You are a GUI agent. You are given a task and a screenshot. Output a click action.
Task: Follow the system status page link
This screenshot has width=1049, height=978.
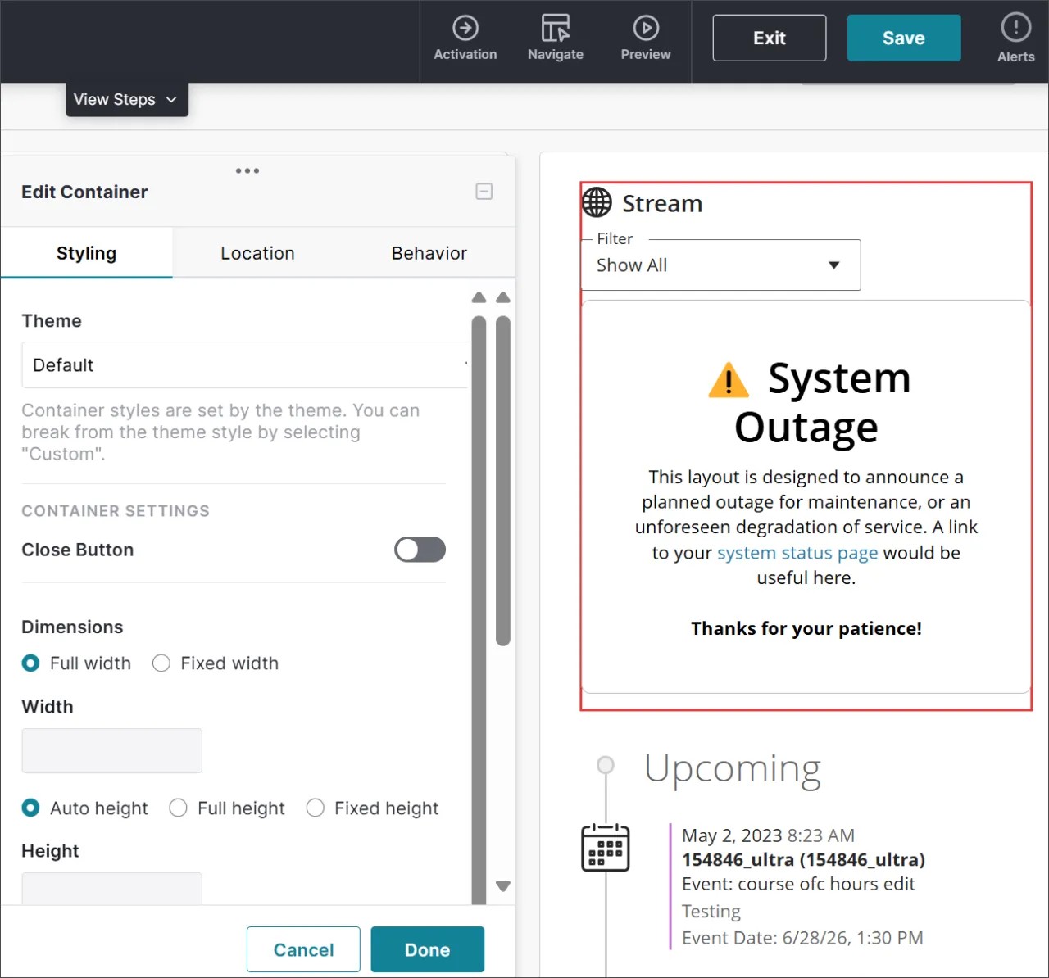797,553
